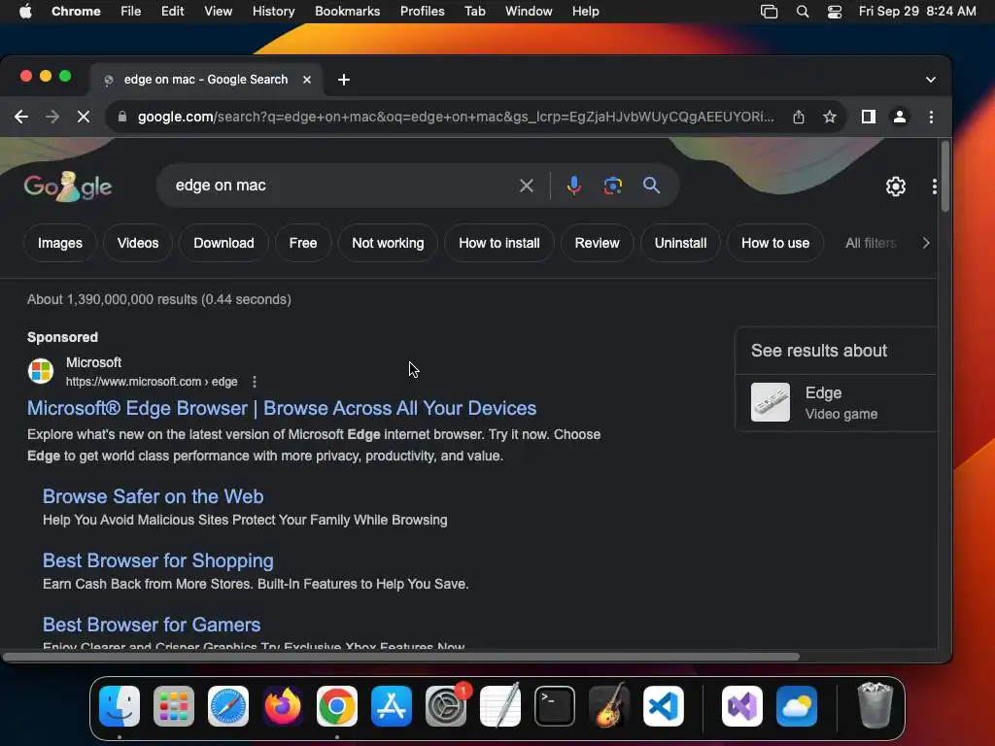Select the Download filter chip
995x746 pixels.
(223, 243)
